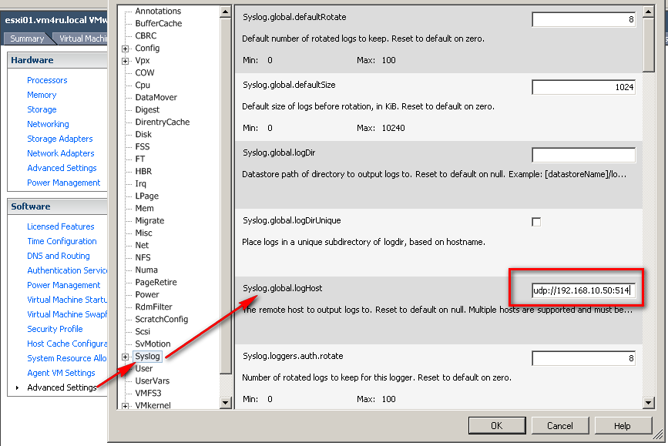Click the Syslog.global.defaultSize value field
The image size is (668, 446).
coord(584,87)
